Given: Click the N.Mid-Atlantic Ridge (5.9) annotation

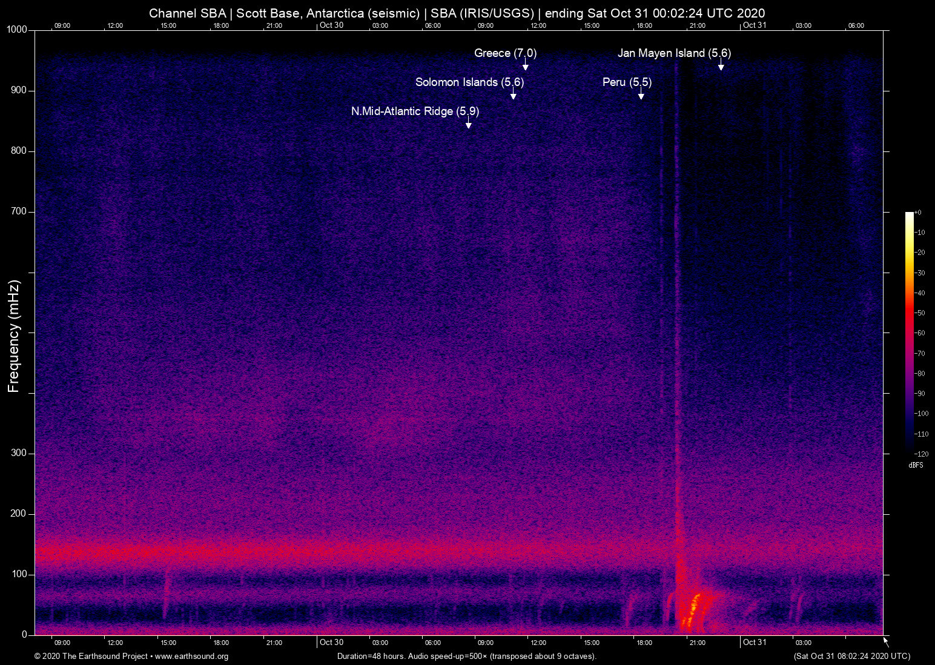Looking at the screenshot, I should click(x=468, y=121).
